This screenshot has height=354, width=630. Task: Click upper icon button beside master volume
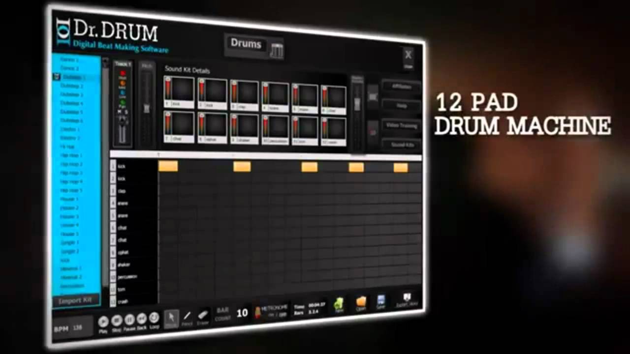373,96
